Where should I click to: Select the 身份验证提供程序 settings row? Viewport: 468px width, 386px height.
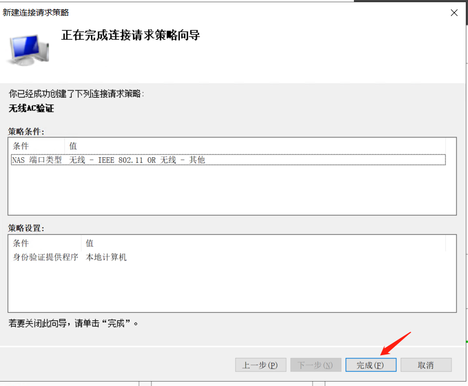(228, 257)
